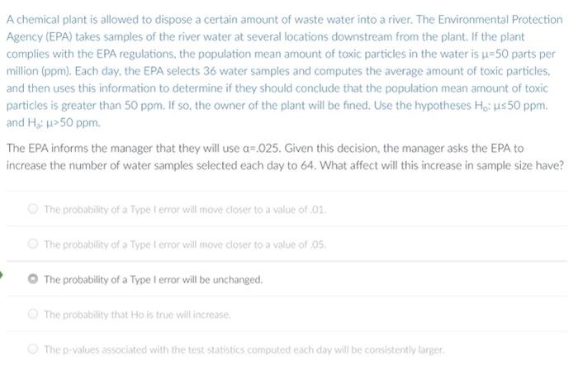This screenshot has height=375, width=578.
Task: Click the line beginning 'particles is greater than 50 ppm'
Action: tap(277, 106)
